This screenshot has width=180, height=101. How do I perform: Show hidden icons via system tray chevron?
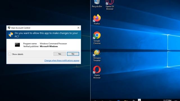(x=139, y=100)
